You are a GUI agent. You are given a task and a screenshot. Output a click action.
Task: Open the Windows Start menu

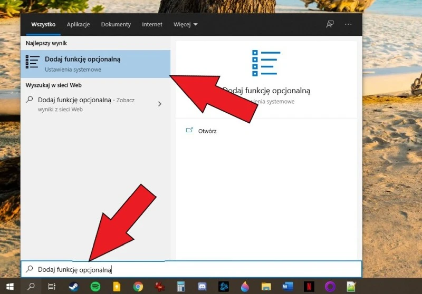click(x=9, y=287)
